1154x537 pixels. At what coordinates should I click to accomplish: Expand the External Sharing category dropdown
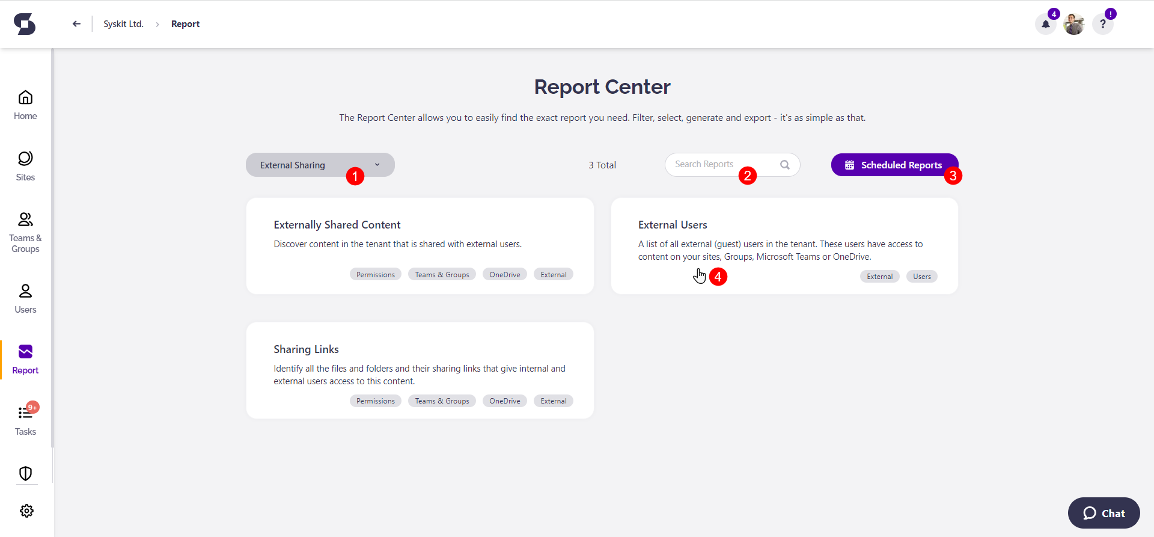(320, 165)
